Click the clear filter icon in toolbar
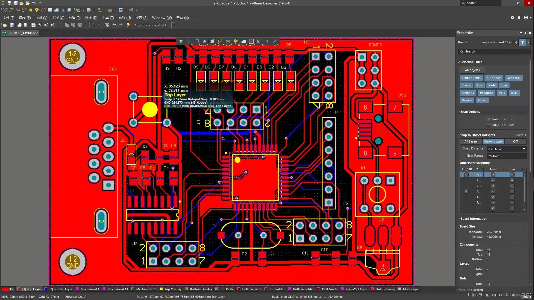 pos(107,25)
